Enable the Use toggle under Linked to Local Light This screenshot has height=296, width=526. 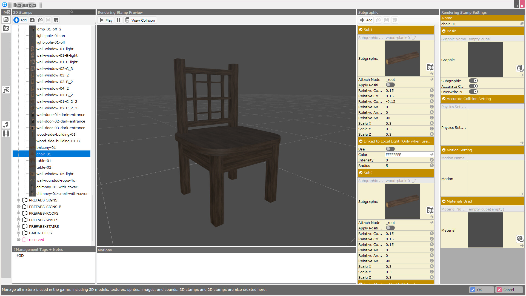[x=390, y=149]
